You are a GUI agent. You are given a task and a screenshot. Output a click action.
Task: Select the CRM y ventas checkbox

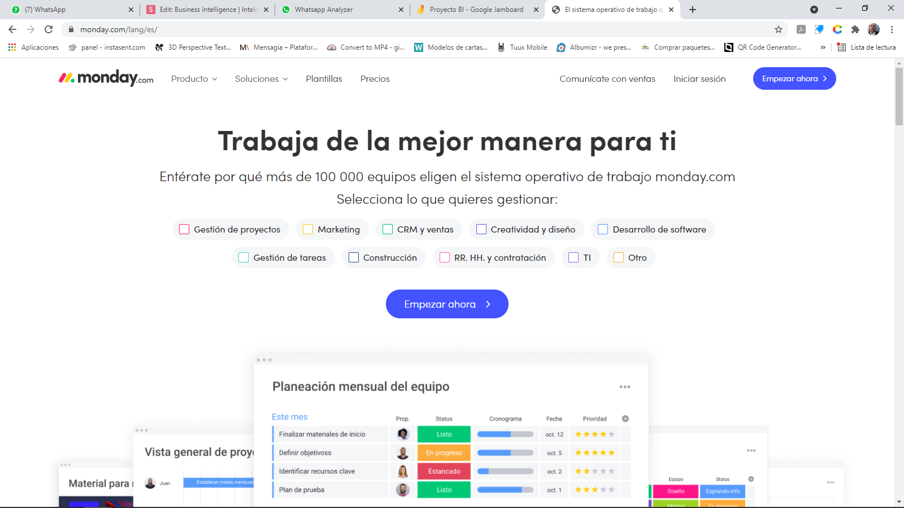click(388, 229)
